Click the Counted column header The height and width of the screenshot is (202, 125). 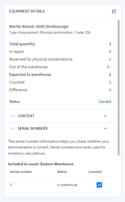tap(95, 172)
